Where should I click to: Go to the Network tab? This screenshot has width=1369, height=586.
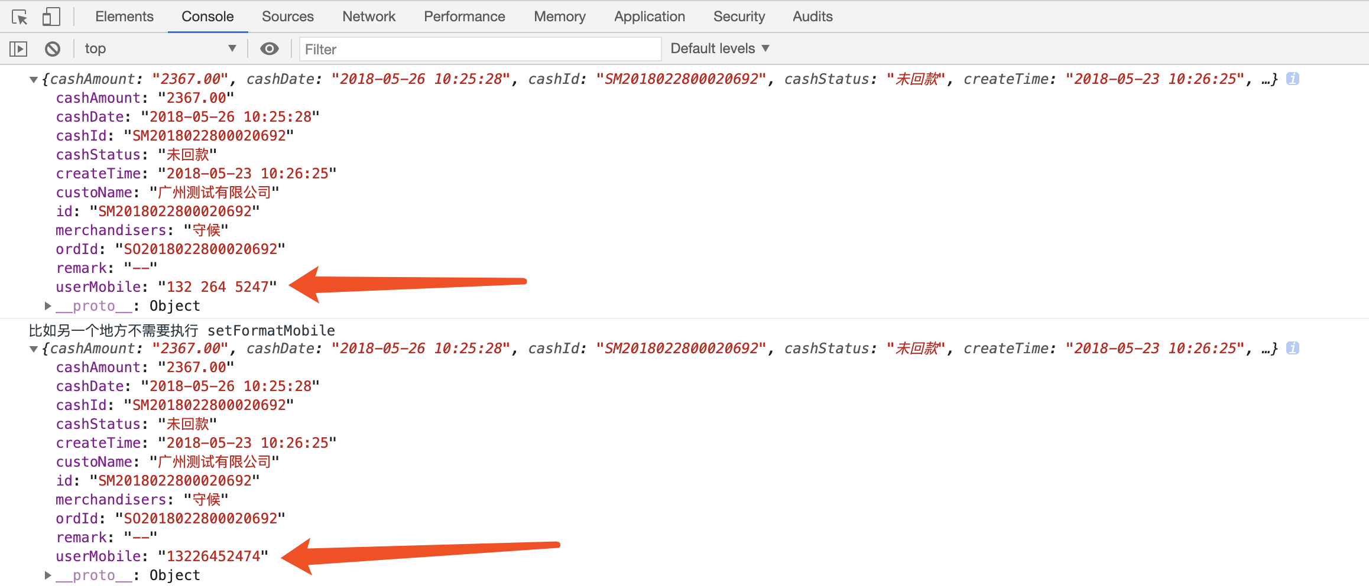pyautogui.click(x=369, y=17)
